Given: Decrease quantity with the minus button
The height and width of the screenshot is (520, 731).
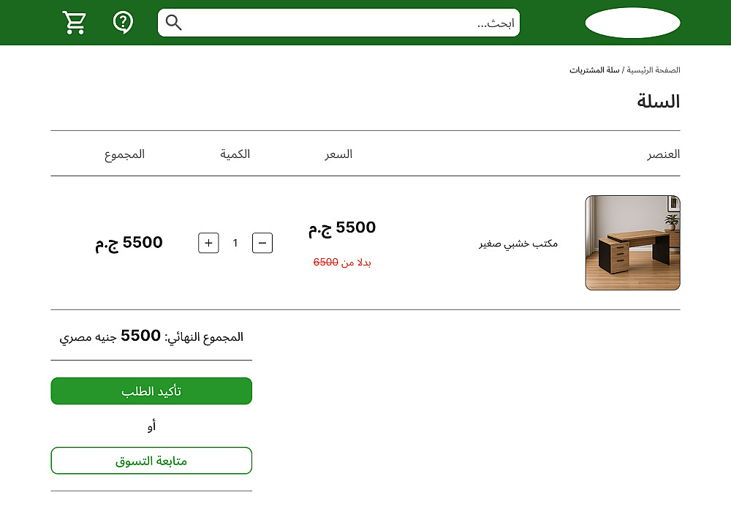Looking at the screenshot, I should click(x=262, y=243).
